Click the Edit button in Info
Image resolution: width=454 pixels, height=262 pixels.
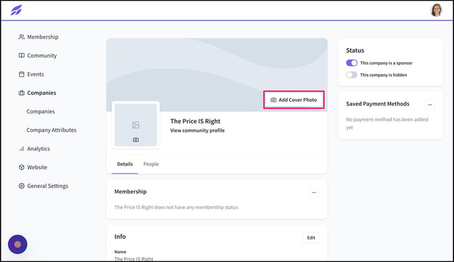click(x=311, y=238)
